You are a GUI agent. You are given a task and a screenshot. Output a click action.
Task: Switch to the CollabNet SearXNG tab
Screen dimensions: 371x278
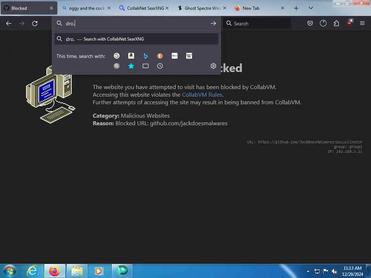pyautogui.click(x=144, y=8)
